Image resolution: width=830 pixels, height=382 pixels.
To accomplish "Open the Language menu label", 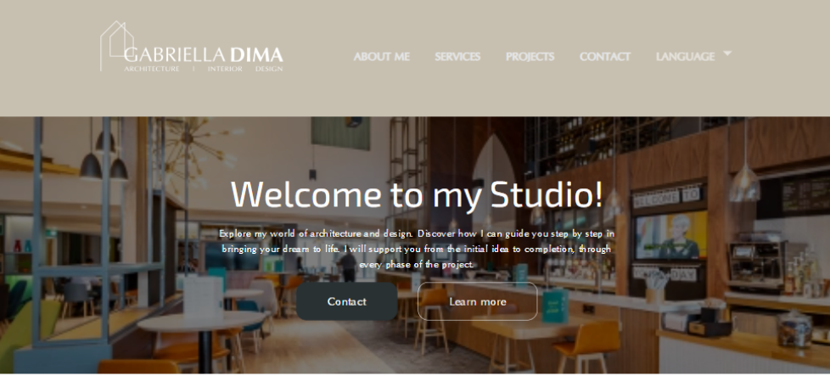I will coord(686,56).
